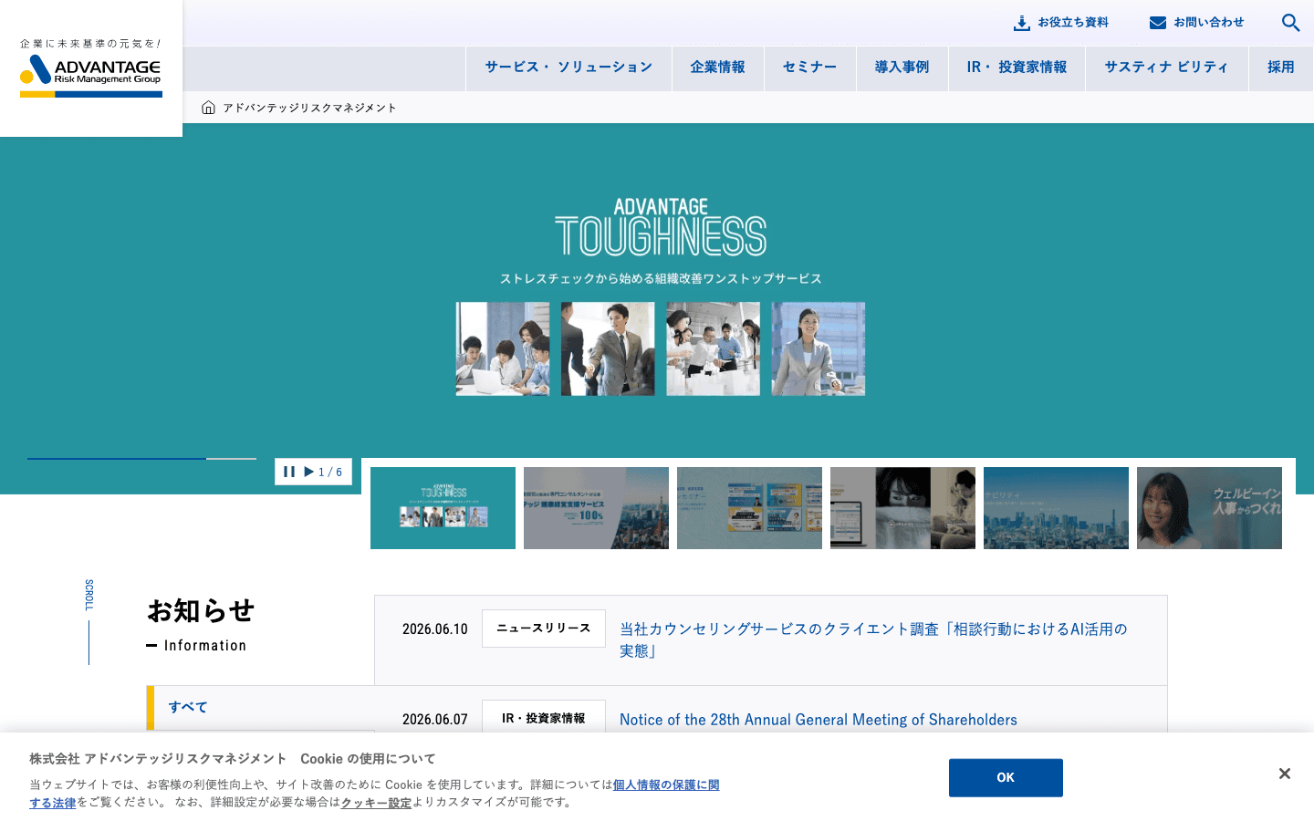Open 導入事例 menu
1314x821 pixels.
click(x=902, y=68)
